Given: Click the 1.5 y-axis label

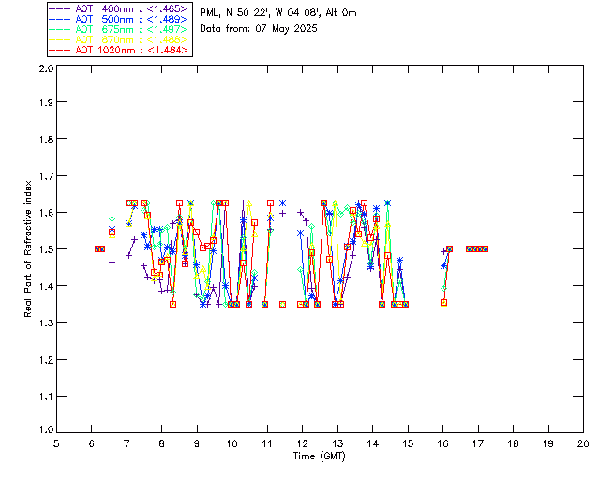Looking at the screenshot, I should point(46,249).
